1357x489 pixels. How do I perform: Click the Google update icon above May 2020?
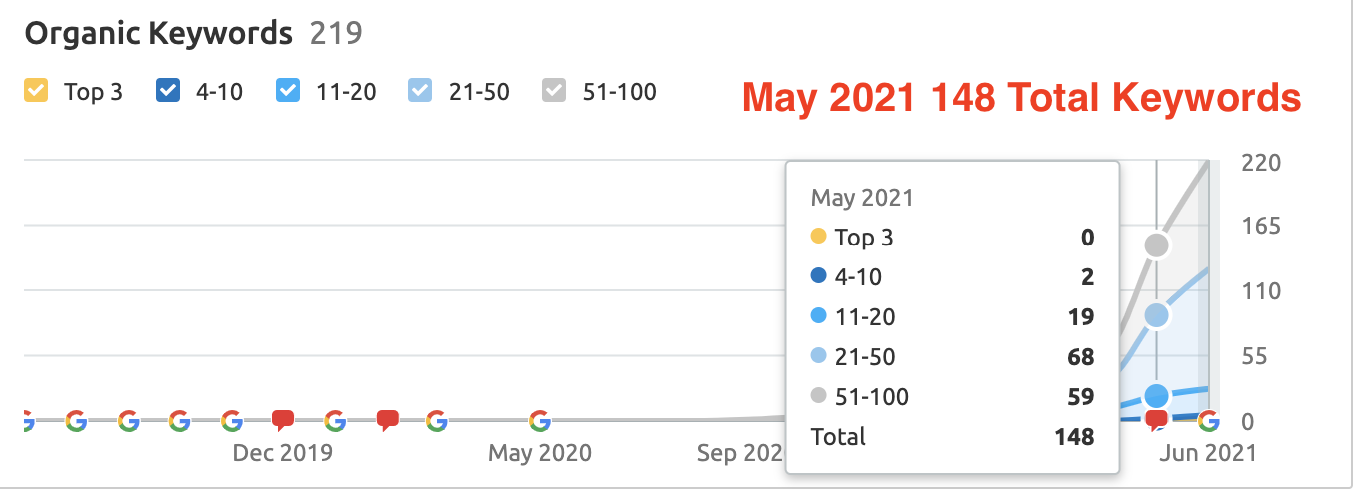coord(540,420)
